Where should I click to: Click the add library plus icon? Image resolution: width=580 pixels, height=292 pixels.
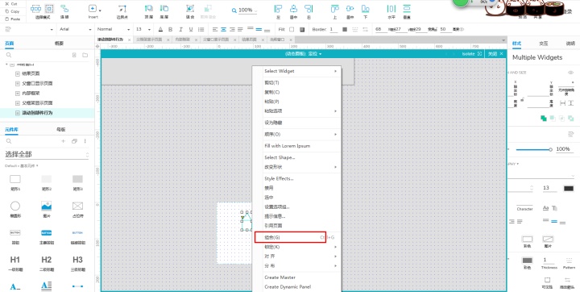coord(63,141)
